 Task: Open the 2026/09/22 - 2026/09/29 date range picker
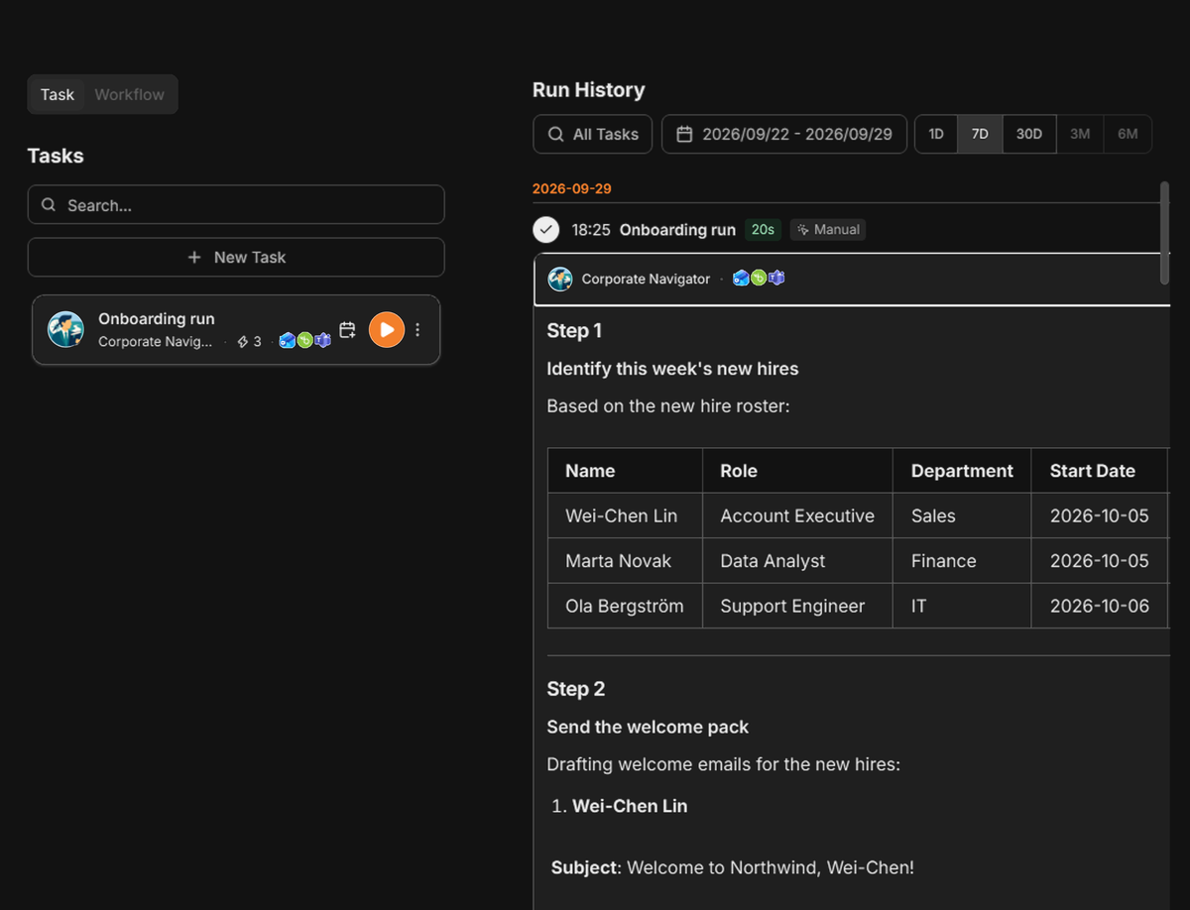[784, 134]
